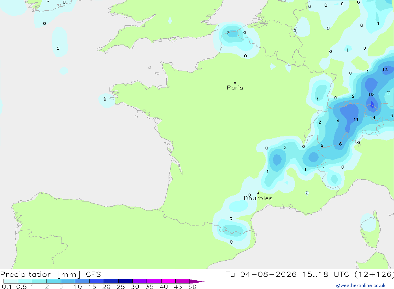Screen dimensions: 394x289
Task: Click the legend value '20'
Action: pos(106,287)
